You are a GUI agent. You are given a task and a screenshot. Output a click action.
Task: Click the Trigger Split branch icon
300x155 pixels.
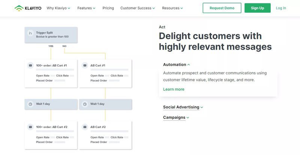click(x=30, y=33)
